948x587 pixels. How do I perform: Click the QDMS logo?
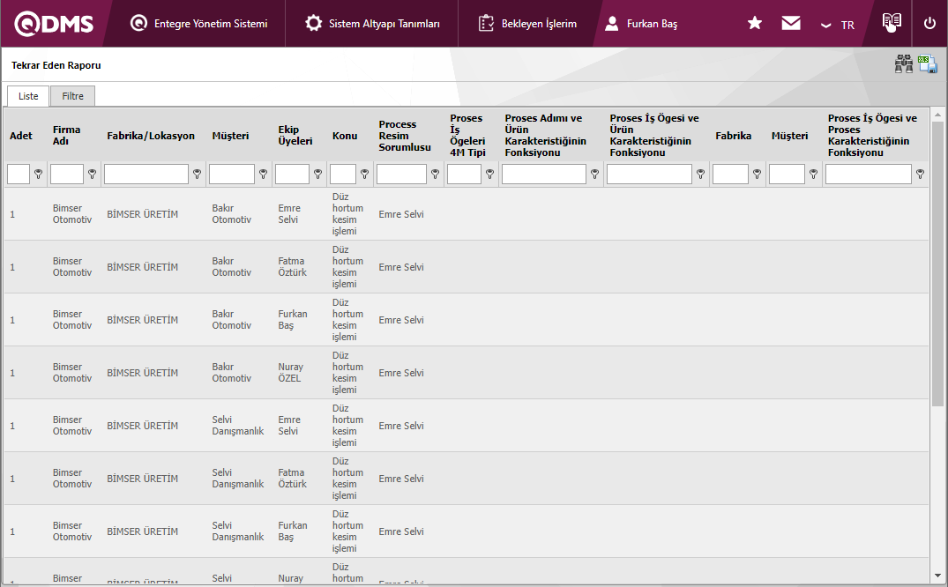click(x=54, y=24)
